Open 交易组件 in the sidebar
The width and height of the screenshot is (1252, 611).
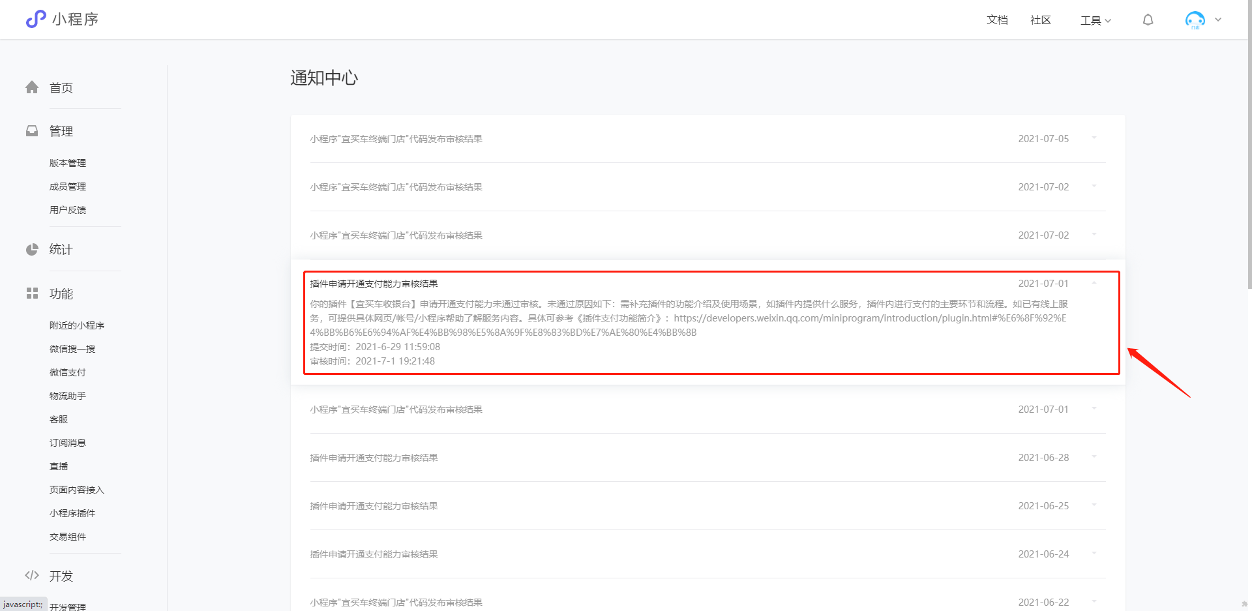click(x=68, y=537)
